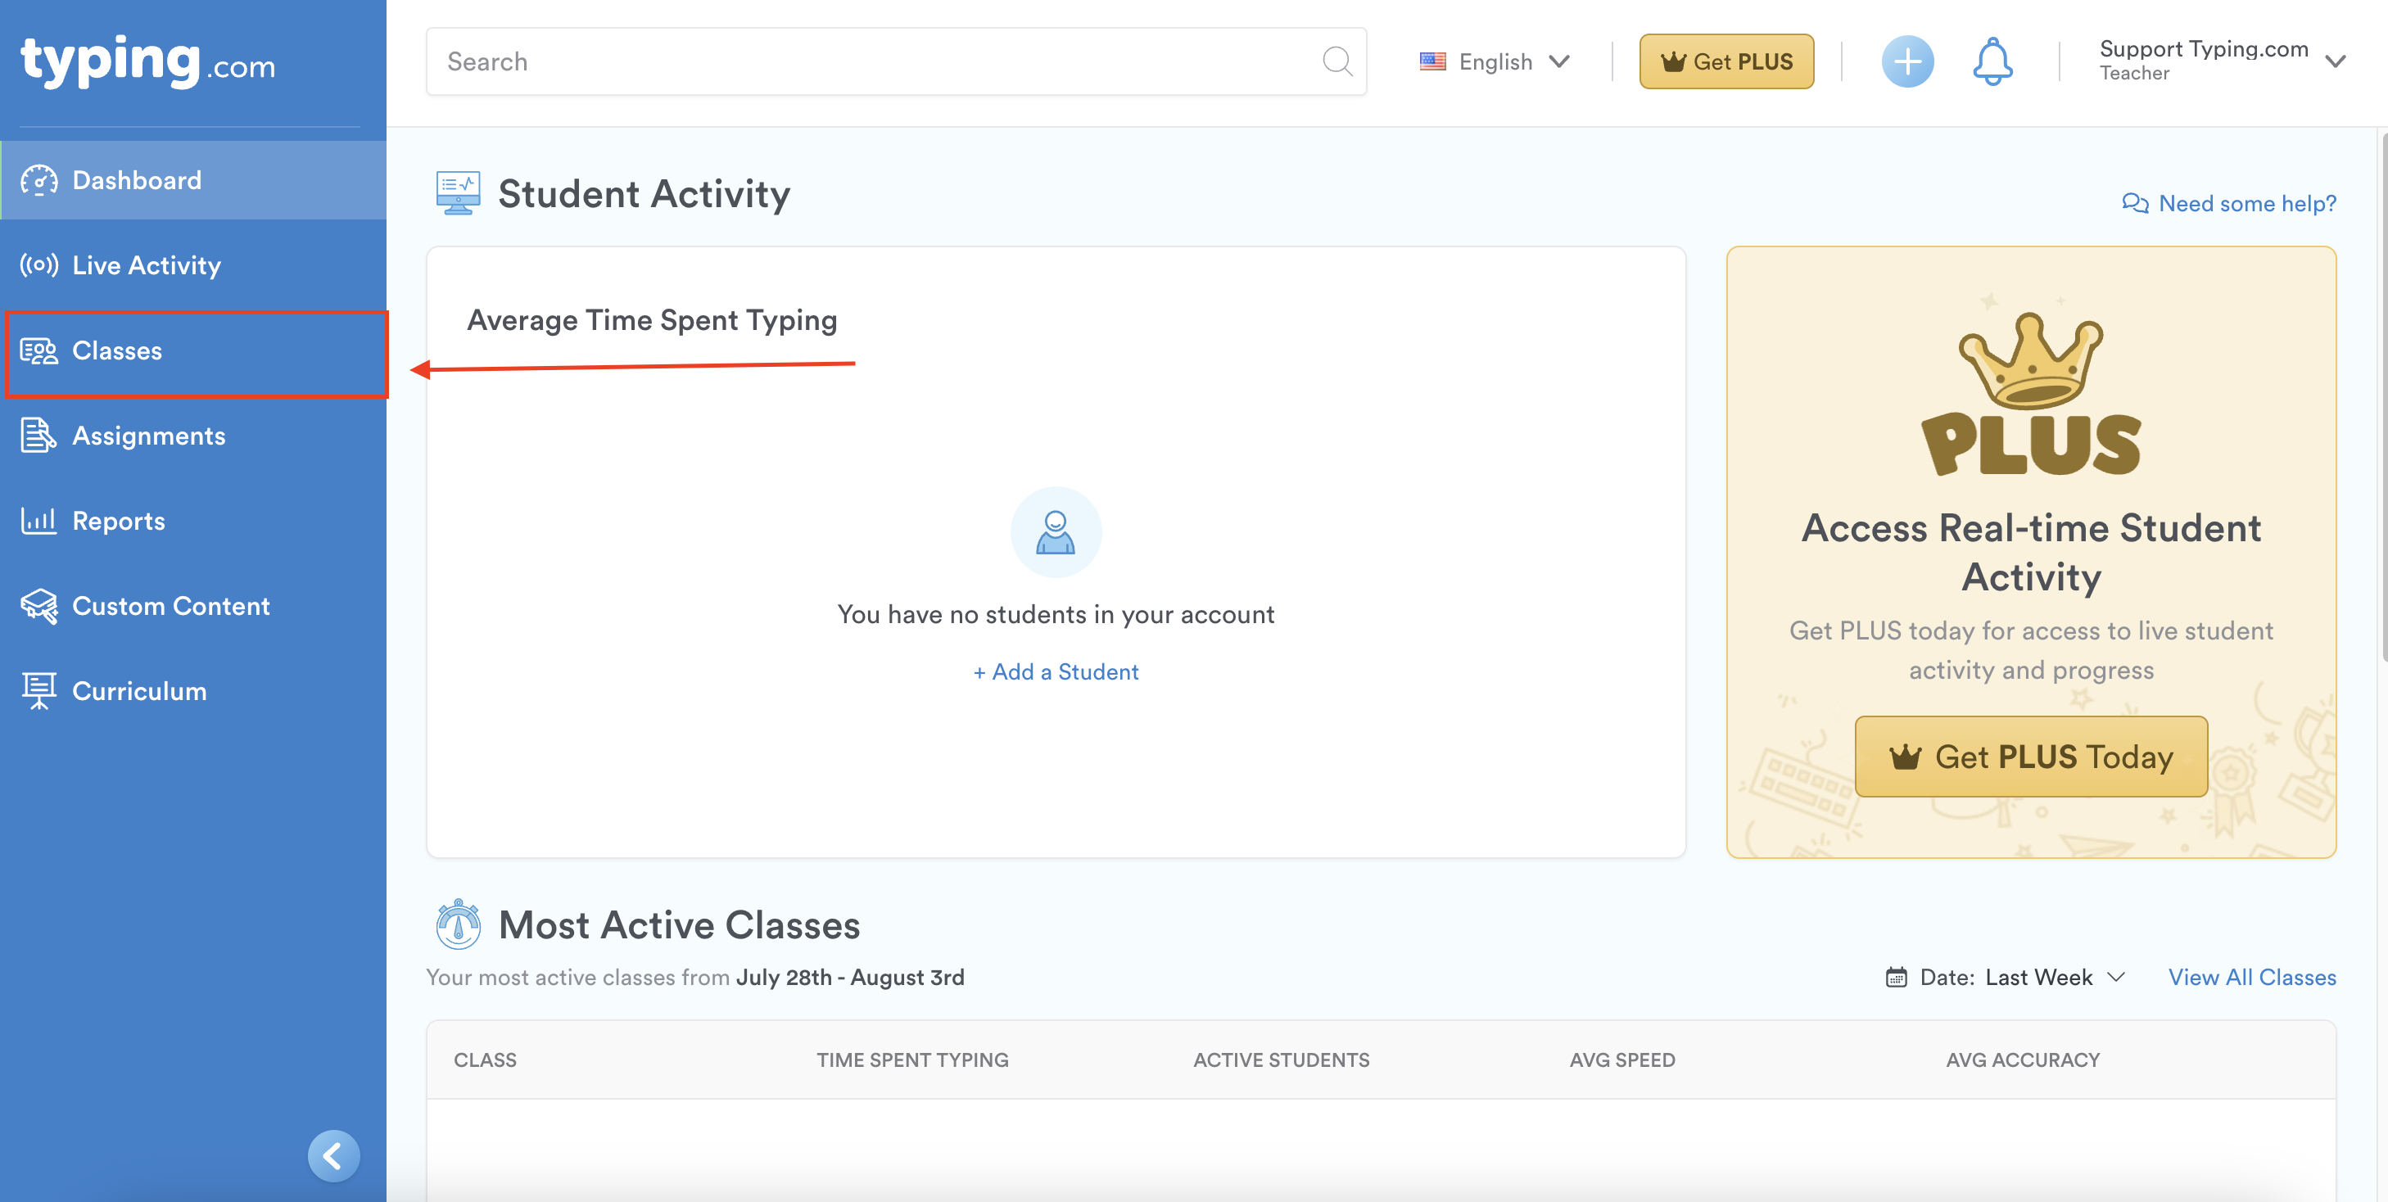The height and width of the screenshot is (1202, 2388).
Task: Click the Custom Content sidebar icon
Action: tap(39, 606)
